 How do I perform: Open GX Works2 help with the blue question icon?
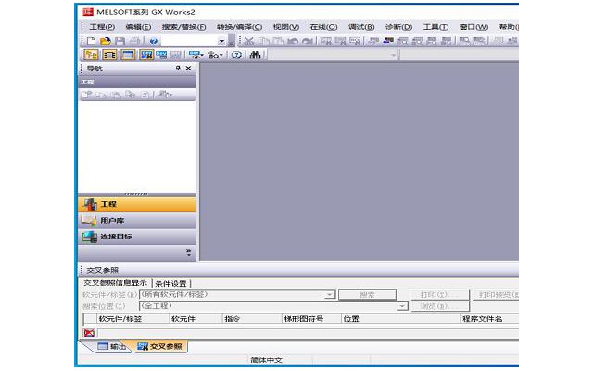click(153, 41)
